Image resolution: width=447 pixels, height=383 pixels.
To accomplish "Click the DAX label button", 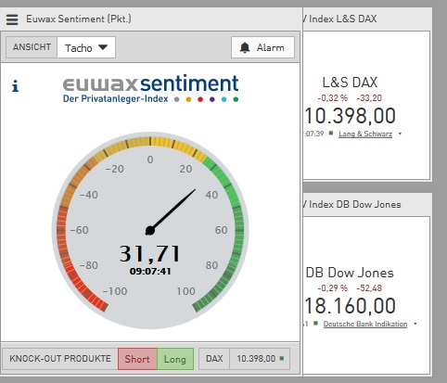I will click(214, 359).
